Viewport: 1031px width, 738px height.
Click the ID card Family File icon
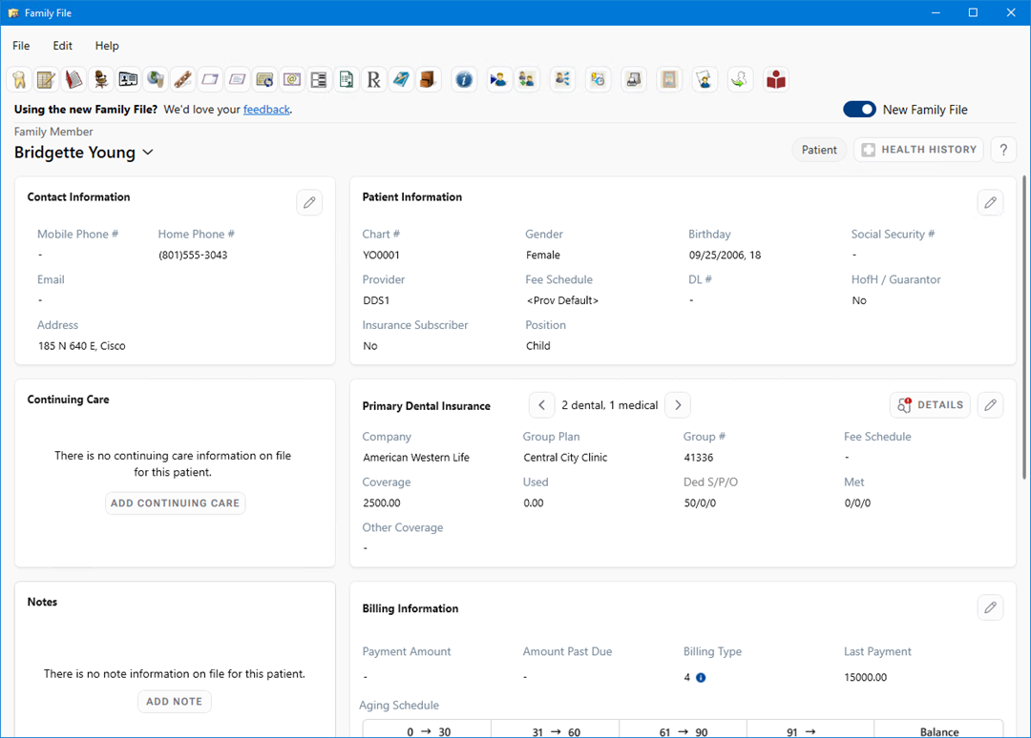coord(128,79)
